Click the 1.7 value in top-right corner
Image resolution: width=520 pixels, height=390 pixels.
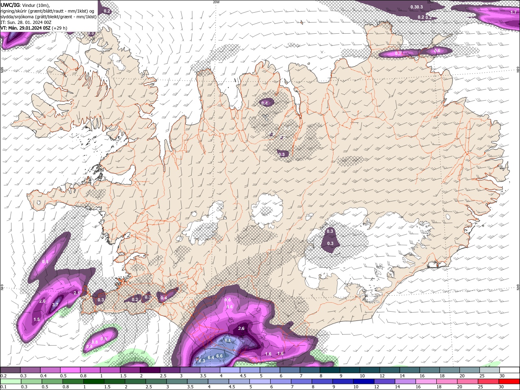coord(513,12)
